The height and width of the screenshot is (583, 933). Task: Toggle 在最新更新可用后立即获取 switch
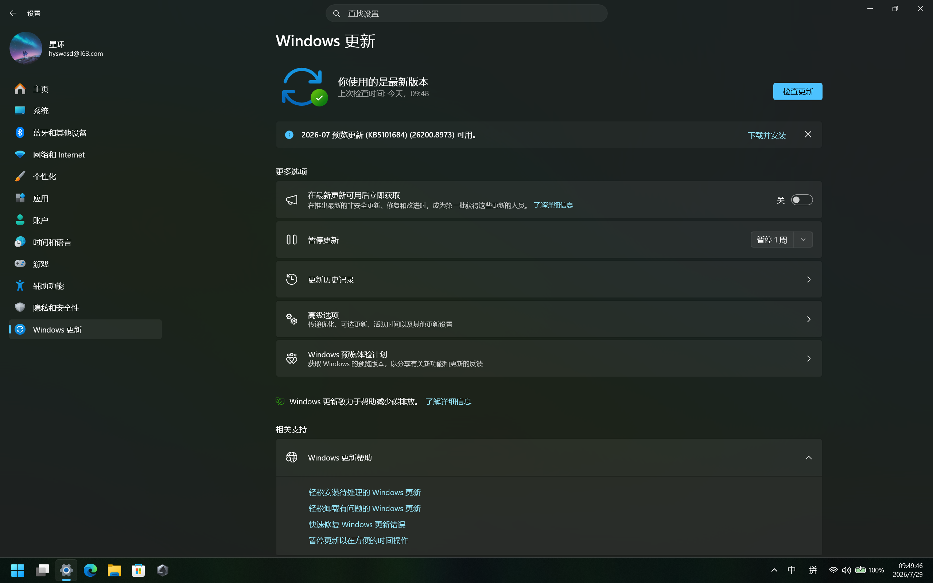pyautogui.click(x=801, y=200)
